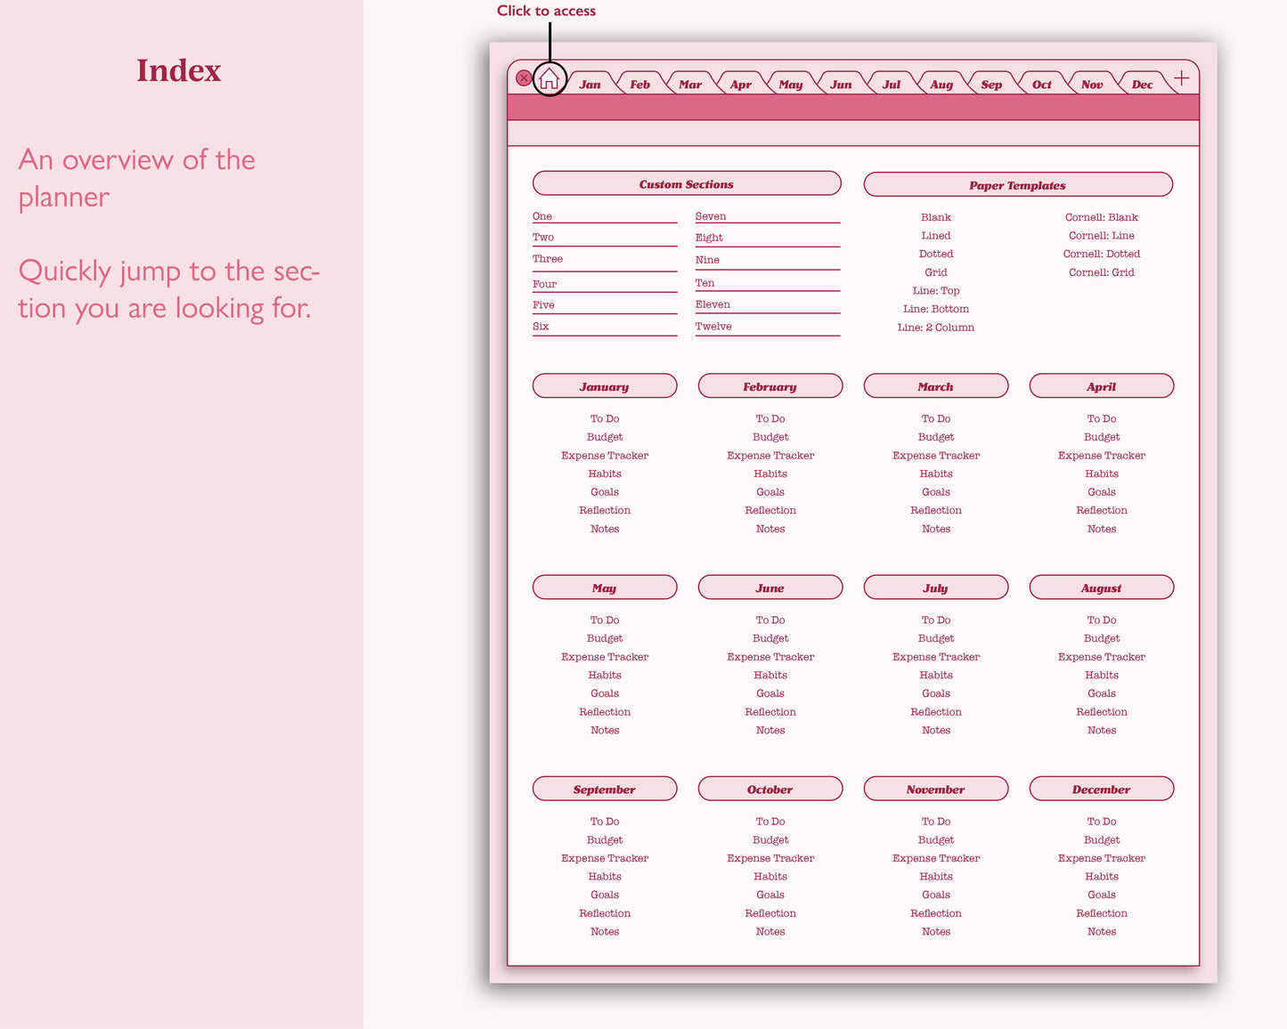Open the January section button

[x=604, y=386]
